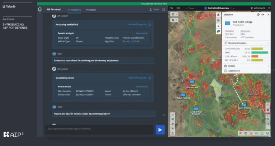Open Hand-off Inspector in Analyzing battlefield card
Image resolution: width=275 pixels, height=146 pixels.
click(139, 25)
